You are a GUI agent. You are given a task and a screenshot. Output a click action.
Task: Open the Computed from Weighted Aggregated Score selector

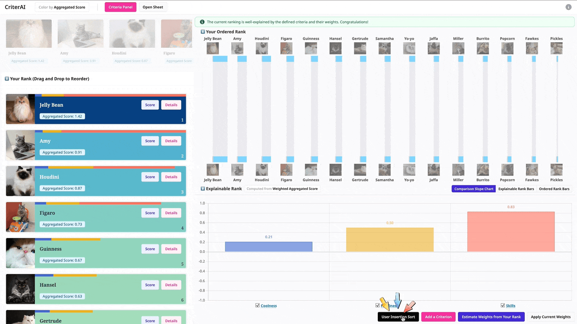282,189
